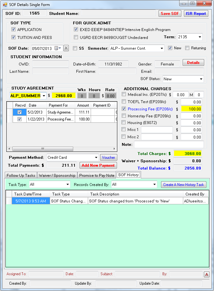Toggle the APPLICATION checkbox
This screenshot has height=291, width=214.
[13, 29]
